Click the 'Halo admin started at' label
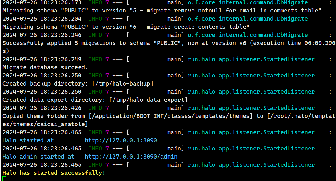 38,157
